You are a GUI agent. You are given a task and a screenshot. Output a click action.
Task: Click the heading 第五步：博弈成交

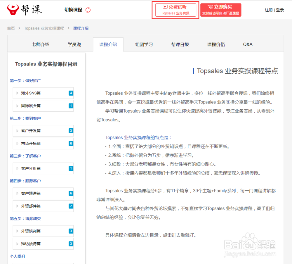(25, 218)
